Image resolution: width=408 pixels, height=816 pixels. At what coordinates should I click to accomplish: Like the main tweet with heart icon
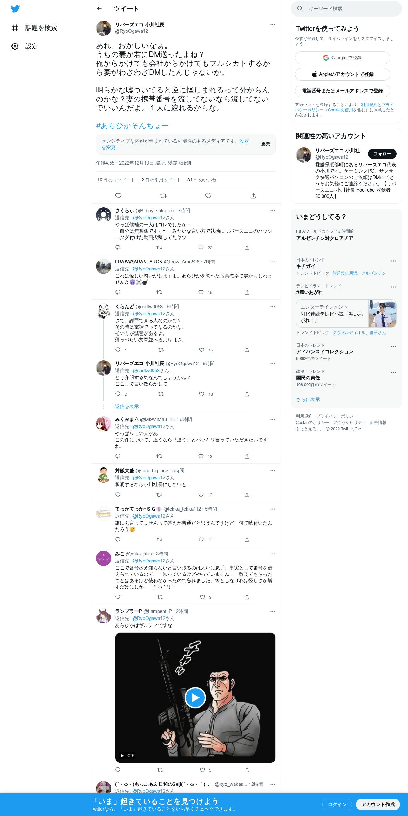click(x=208, y=196)
